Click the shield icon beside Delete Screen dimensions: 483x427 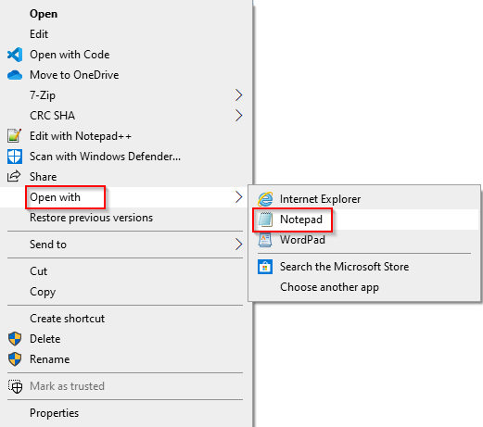[x=15, y=339]
